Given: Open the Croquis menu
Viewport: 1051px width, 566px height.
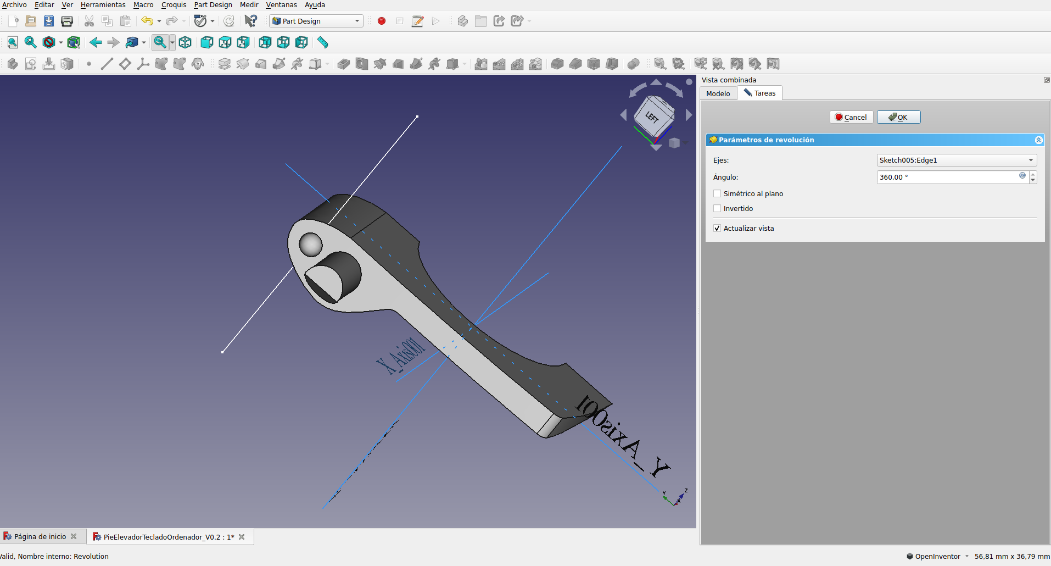Looking at the screenshot, I should click(174, 5).
